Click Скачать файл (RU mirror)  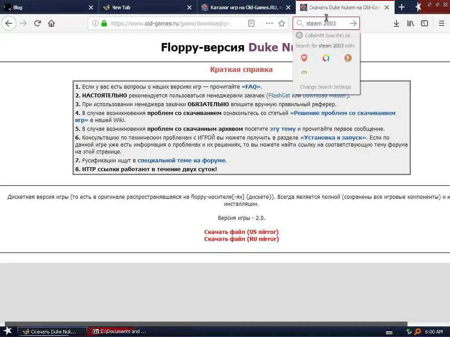[x=241, y=239]
